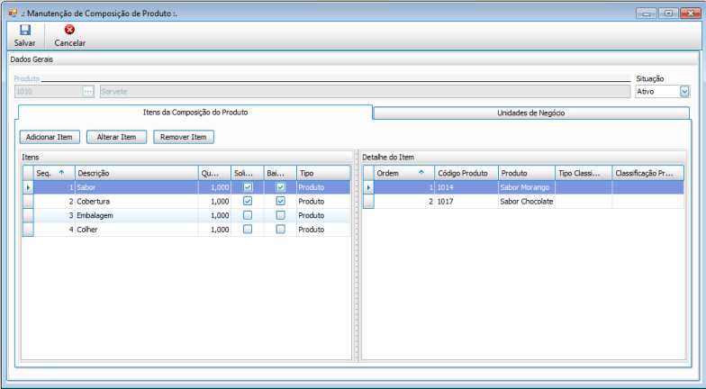
Task: Toggle Soli... checkbox for Cobertura
Action: [248, 201]
